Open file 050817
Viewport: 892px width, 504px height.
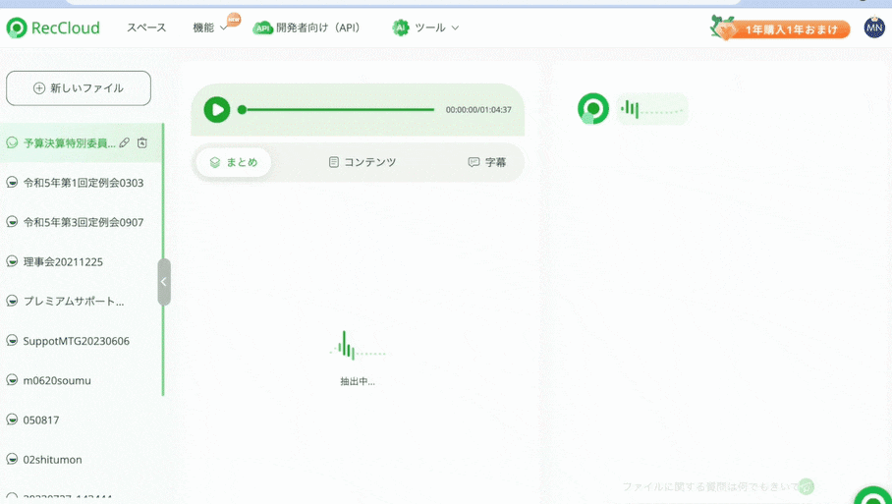pos(41,420)
